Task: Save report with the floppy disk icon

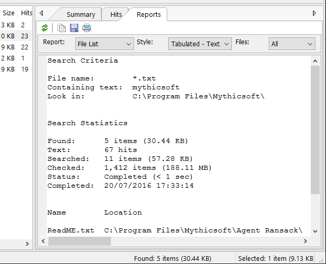Action: 74,28
